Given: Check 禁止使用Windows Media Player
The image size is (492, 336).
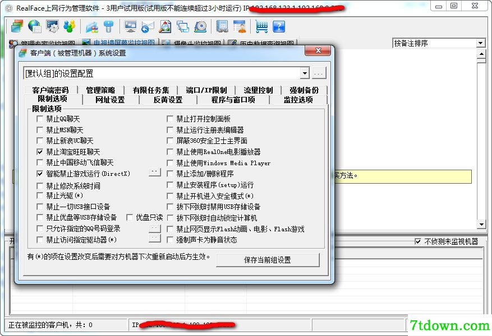Looking at the screenshot, I should [x=170, y=163].
